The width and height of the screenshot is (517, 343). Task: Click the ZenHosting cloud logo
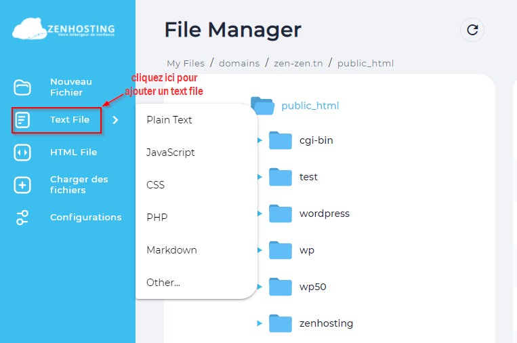(x=63, y=30)
